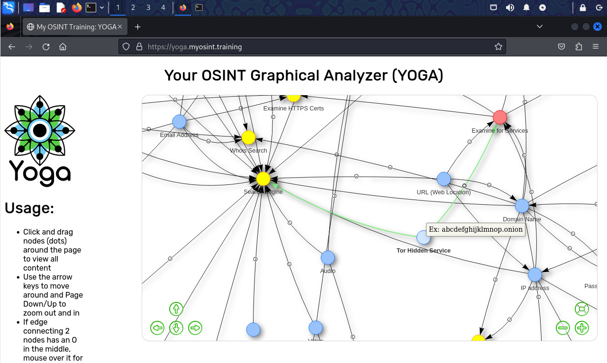
Task: Bookmark this page with the star icon
Action: pyautogui.click(x=498, y=46)
